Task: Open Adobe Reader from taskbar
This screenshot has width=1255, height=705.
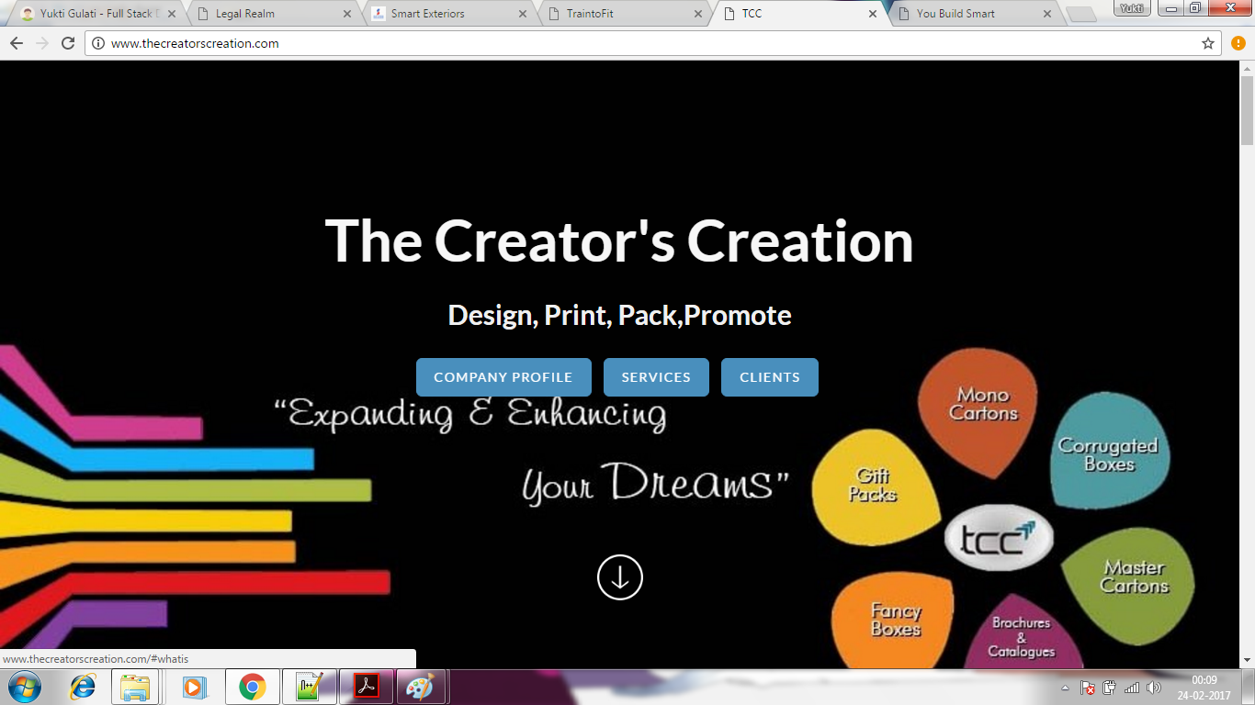Action: coord(367,687)
